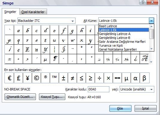The image size is (160, 115).
Task: Select the infinity ∞ recently used symbol
Action: point(117,78)
